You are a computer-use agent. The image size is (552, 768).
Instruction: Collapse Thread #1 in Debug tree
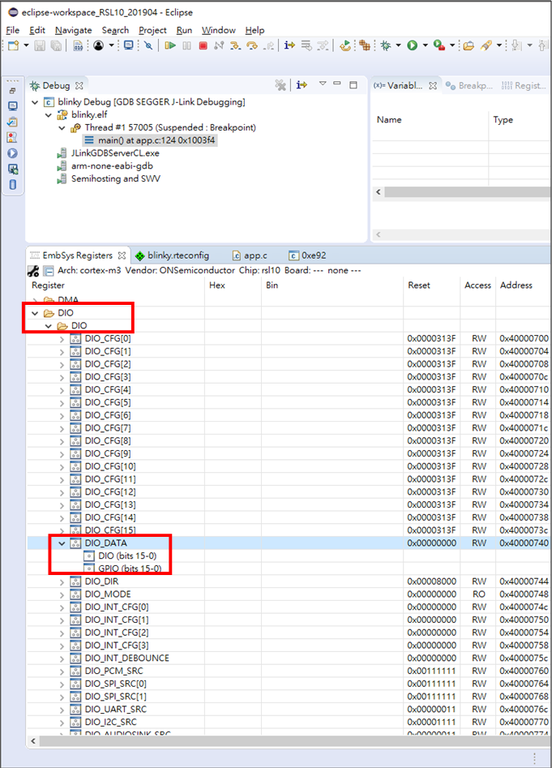point(62,127)
